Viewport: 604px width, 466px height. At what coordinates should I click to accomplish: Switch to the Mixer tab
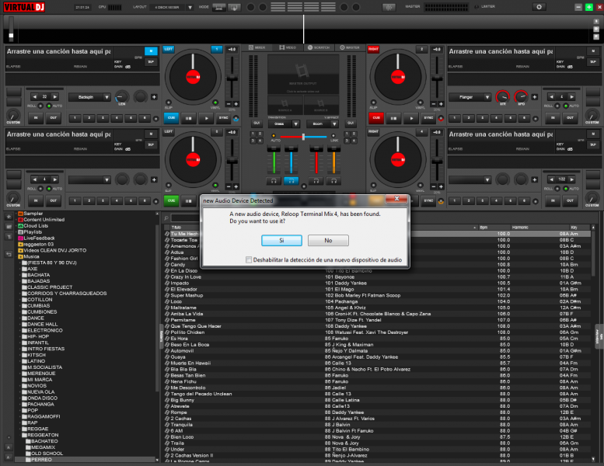coord(257,47)
